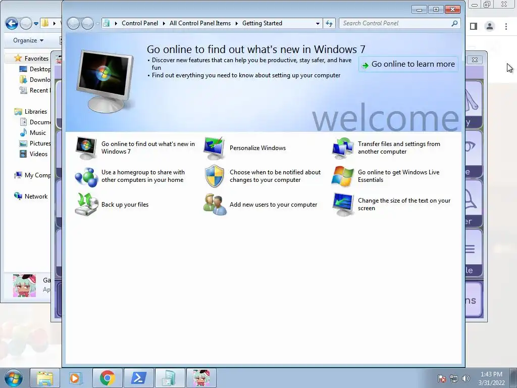Image resolution: width=517 pixels, height=388 pixels.
Task: Open Back up your files link
Action: (x=125, y=205)
